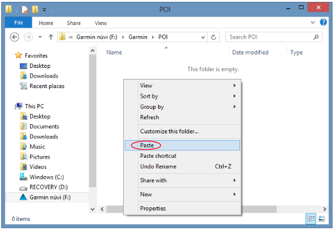Choose Customize this folder...
This screenshot has height=230, width=335.
coord(183,132)
